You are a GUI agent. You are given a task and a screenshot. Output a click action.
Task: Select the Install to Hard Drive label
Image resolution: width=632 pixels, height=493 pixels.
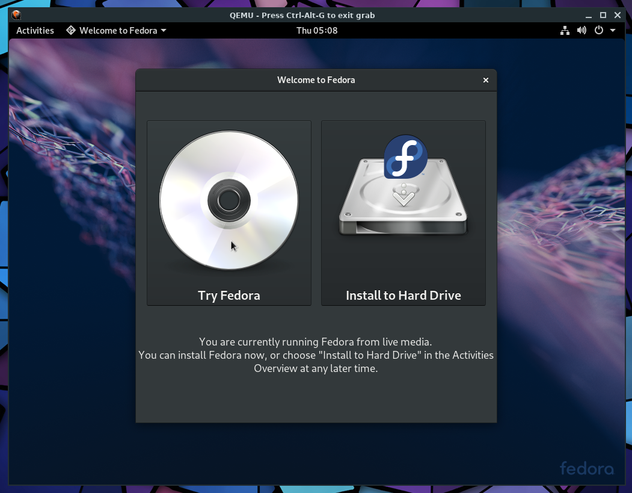403,296
